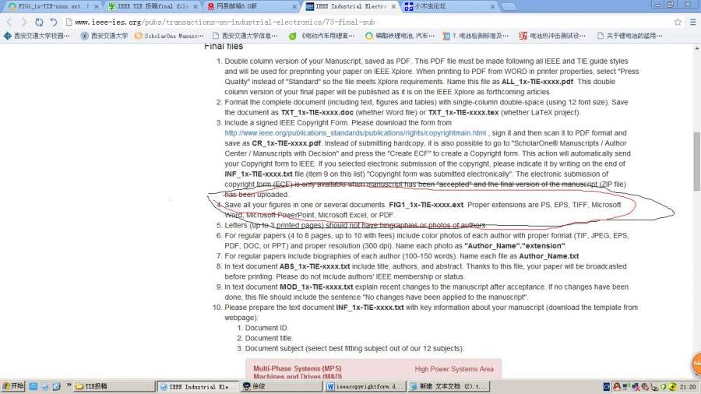Reload the current page
Screen dimensions: 701x394
39,22
